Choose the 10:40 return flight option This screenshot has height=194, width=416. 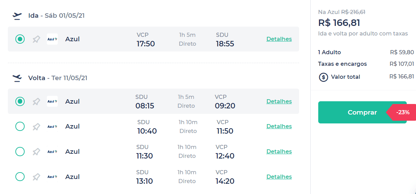pos(20,126)
